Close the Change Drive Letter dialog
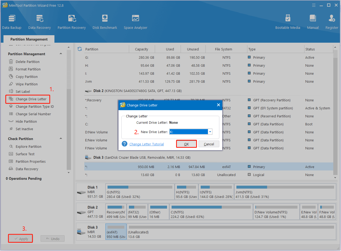This screenshot has height=251, width=341. click(x=218, y=105)
